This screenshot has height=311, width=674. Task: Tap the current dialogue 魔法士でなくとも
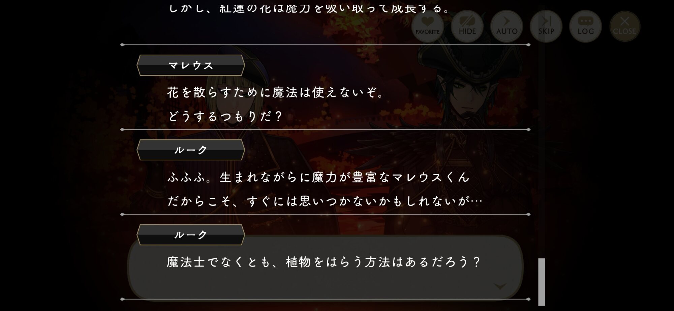point(324,262)
